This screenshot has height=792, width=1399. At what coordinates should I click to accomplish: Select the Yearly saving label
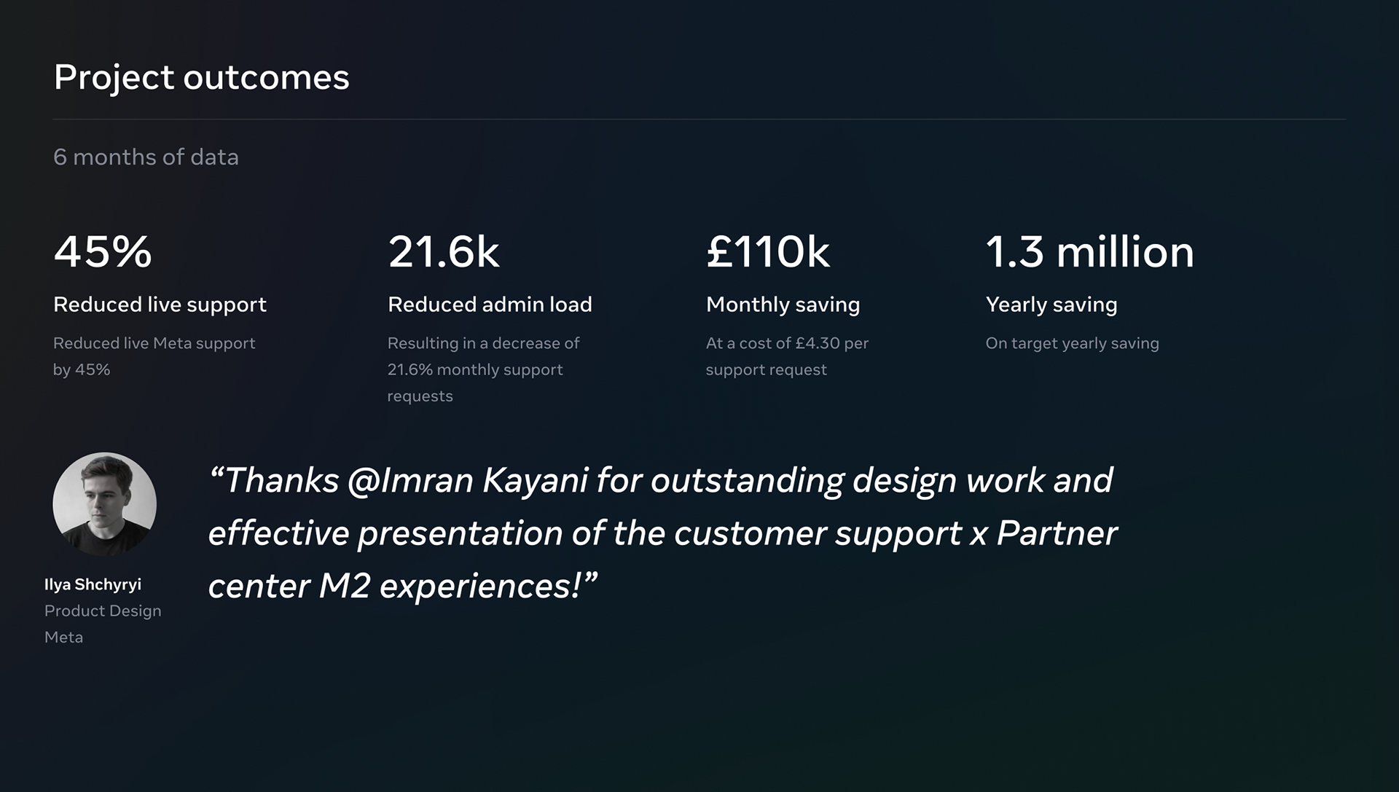[1051, 305]
